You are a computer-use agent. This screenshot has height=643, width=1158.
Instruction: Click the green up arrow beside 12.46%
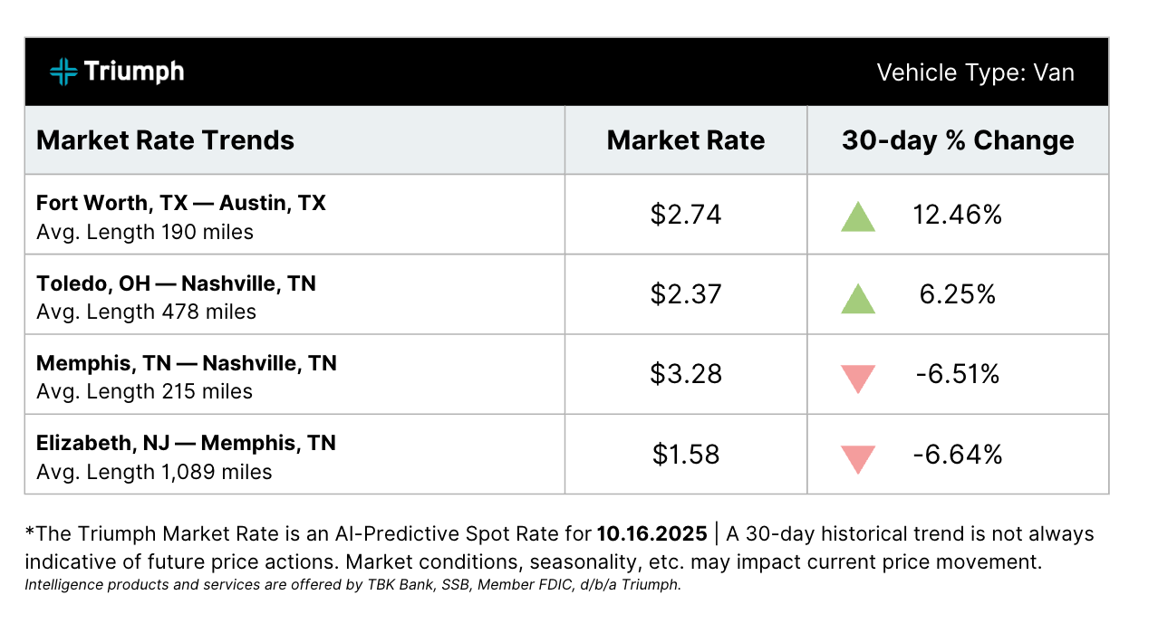857,217
